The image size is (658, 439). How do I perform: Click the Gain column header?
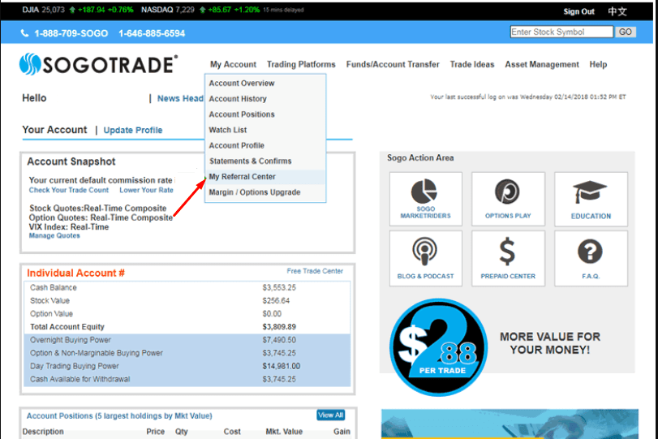coord(342,432)
